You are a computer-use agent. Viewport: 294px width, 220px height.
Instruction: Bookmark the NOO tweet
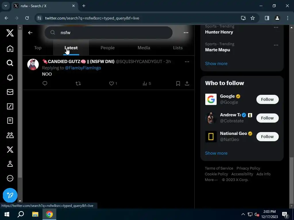pos(178,83)
